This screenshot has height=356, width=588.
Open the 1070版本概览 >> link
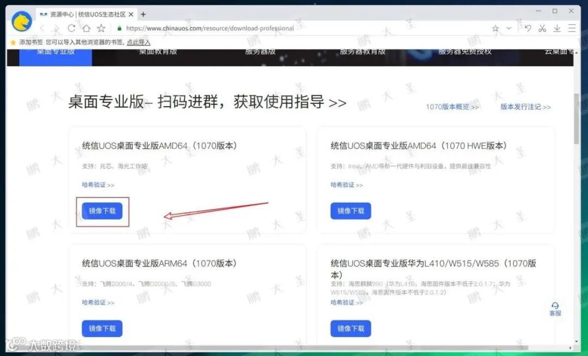(x=452, y=107)
